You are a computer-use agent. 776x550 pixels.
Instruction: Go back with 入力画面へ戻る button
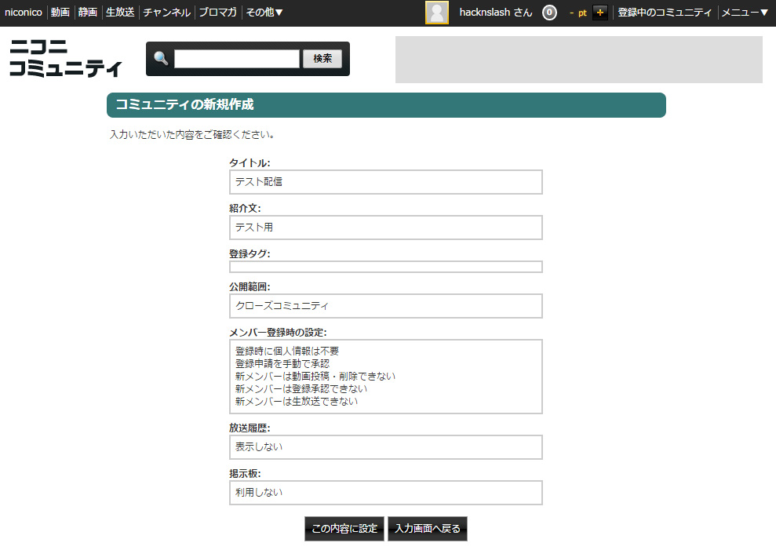[428, 529]
